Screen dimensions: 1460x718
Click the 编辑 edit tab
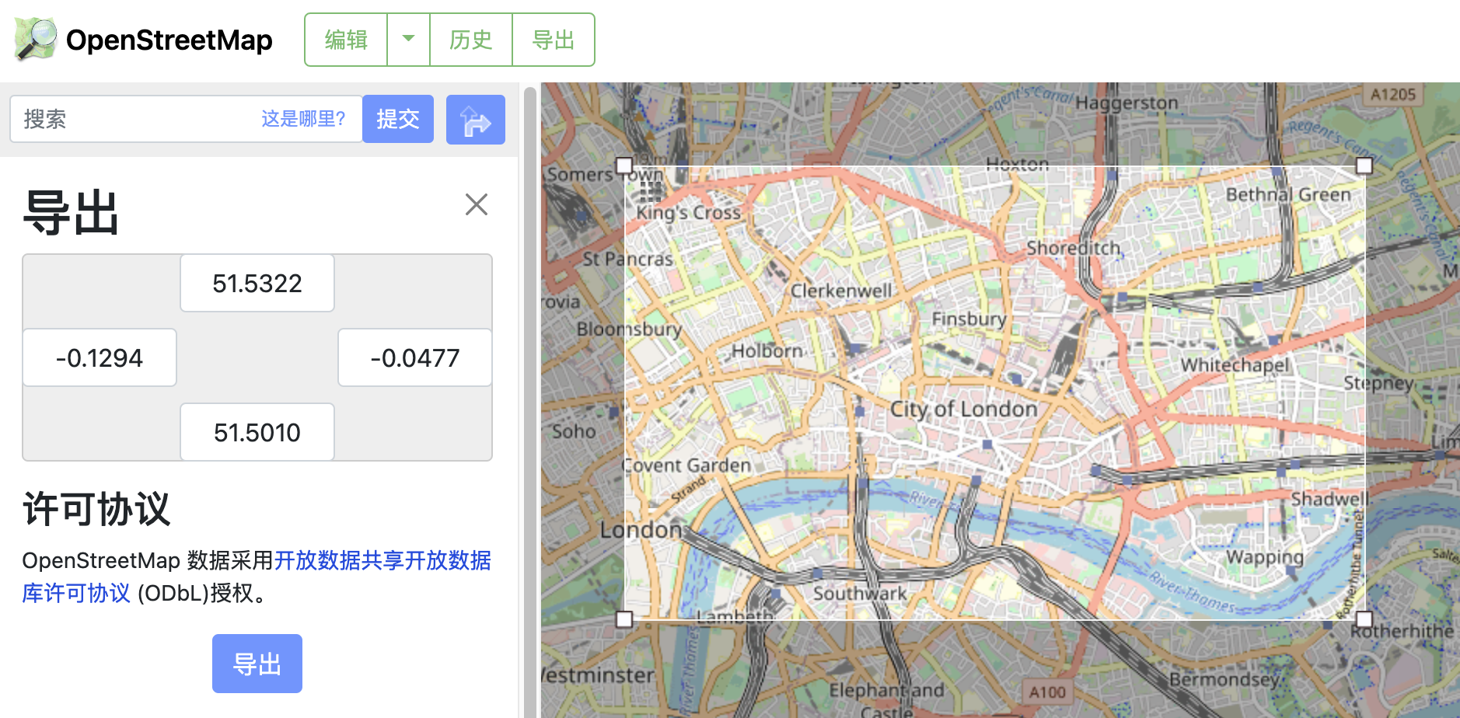click(x=346, y=39)
